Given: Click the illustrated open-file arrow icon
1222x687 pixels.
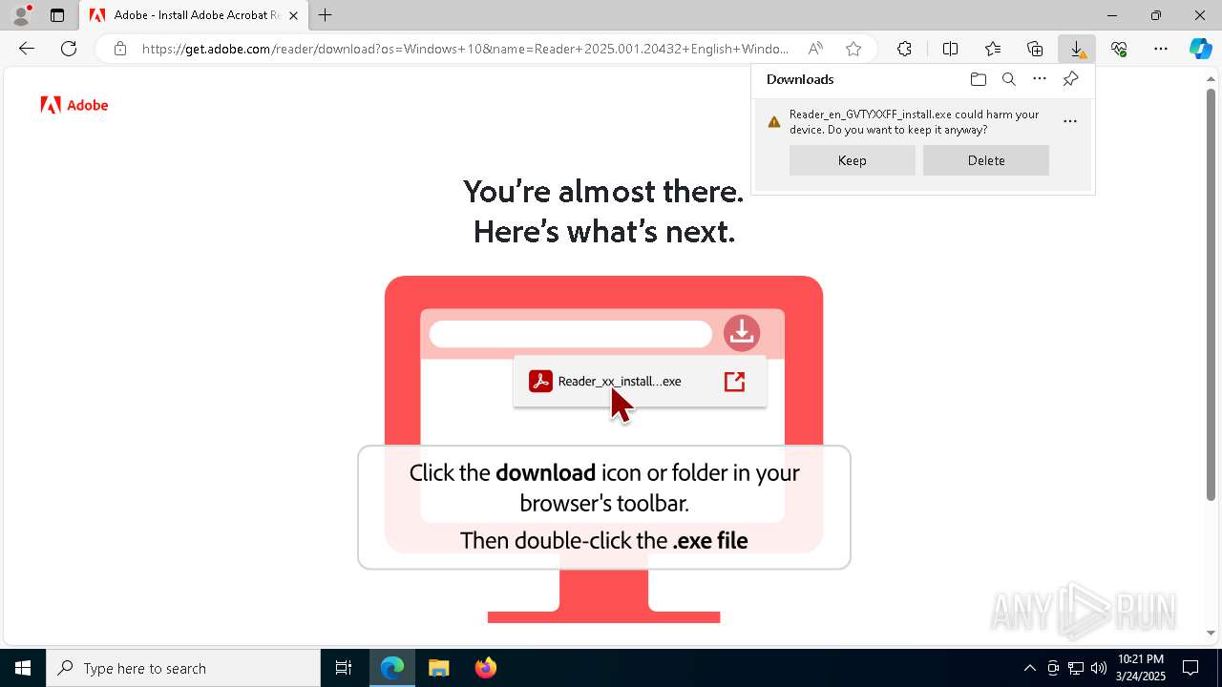Looking at the screenshot, I should [x=734, y=382].
